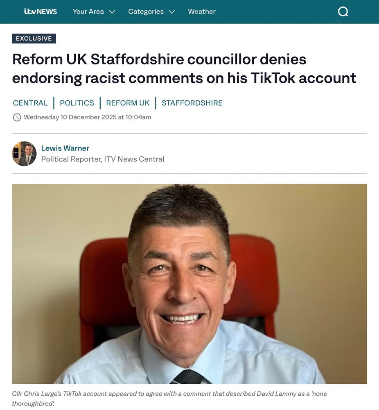Click the photo caption about Cllr Chris Large
Image resolution: width=379 pixels, height=410 pixels.
pos(169,399)
